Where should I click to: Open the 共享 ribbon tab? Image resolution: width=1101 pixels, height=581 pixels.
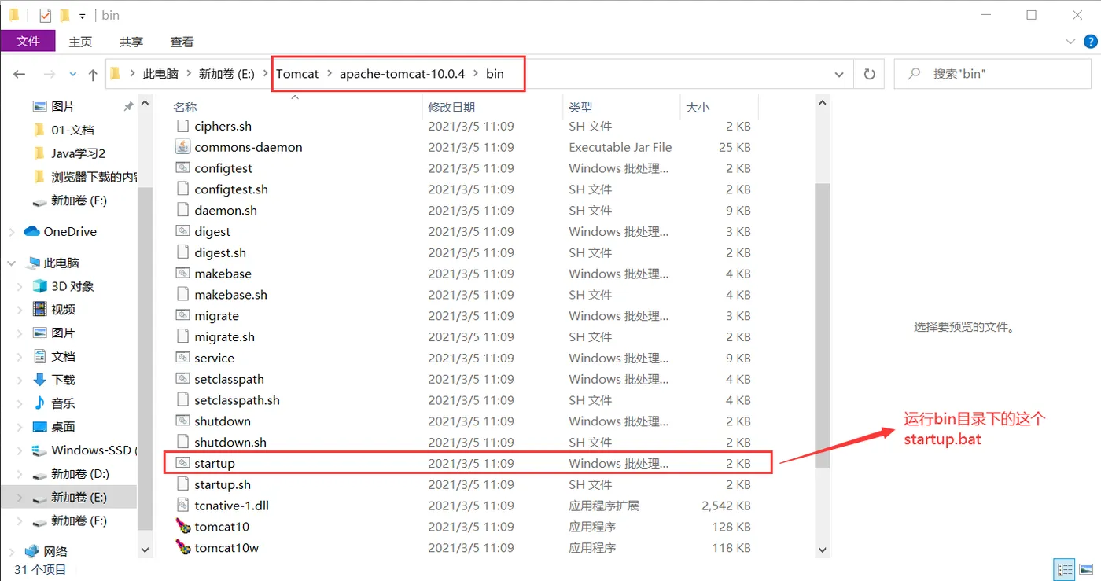[x=131, y=42]
